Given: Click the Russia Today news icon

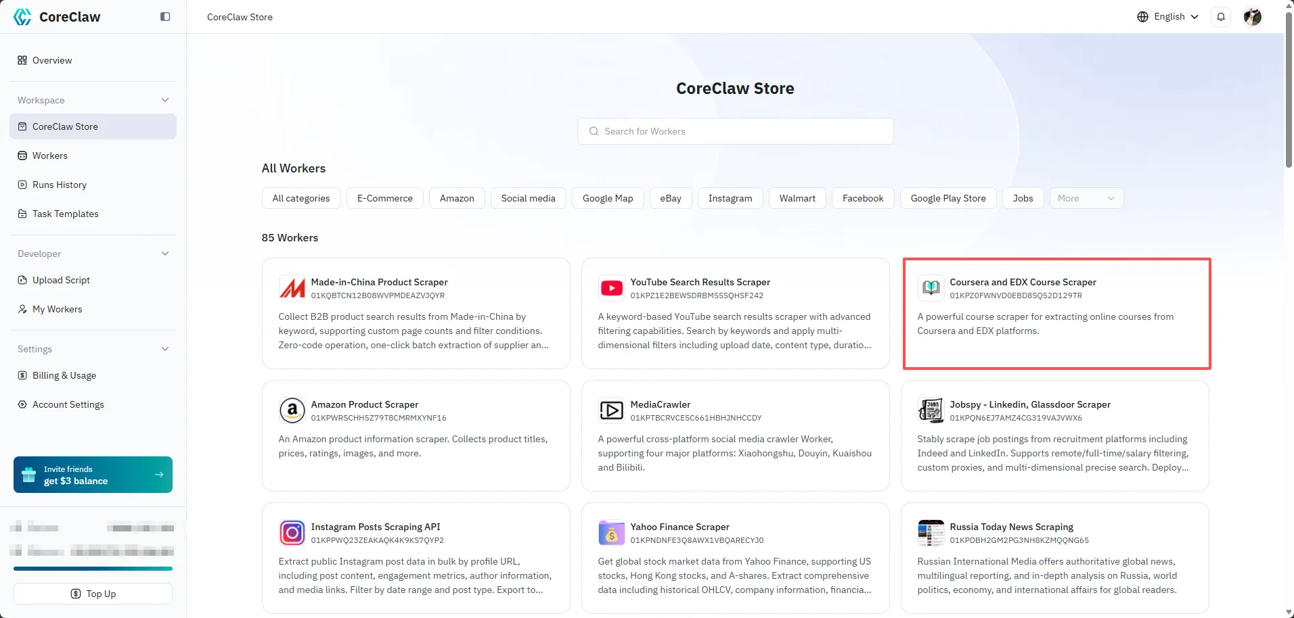Looking at the screenshot, I should 931,533.
